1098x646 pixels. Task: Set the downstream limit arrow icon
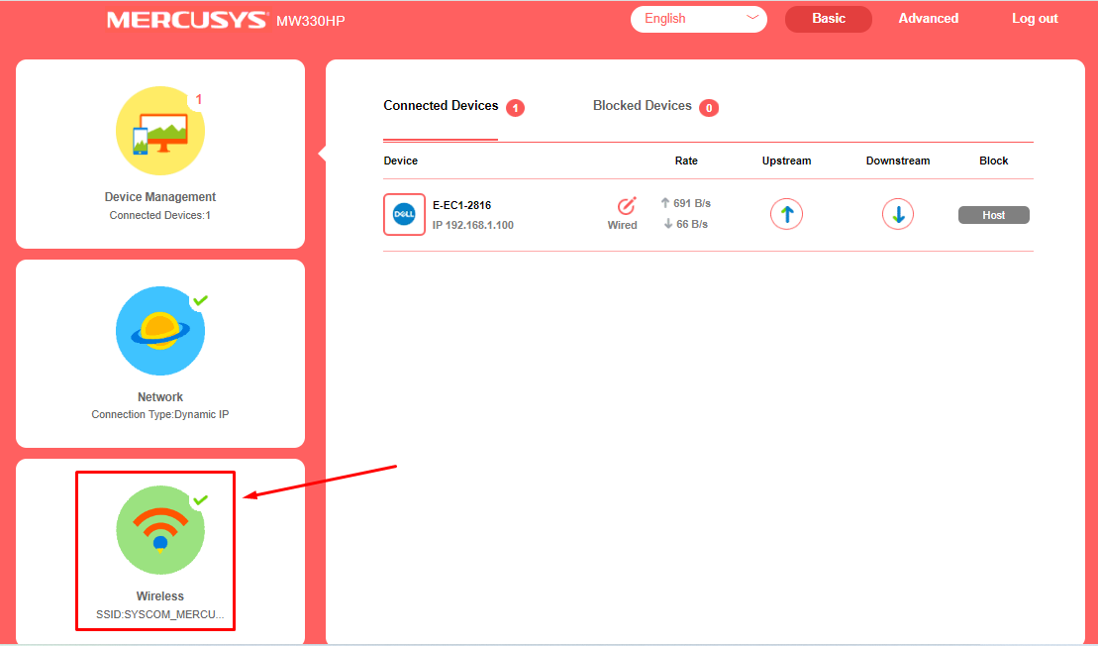click(898, 214)
